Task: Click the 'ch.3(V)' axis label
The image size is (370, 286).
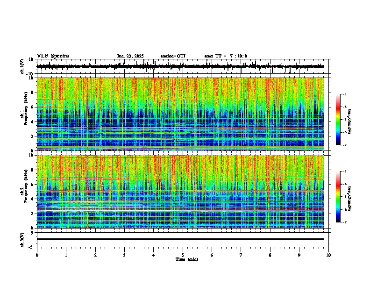Action: pos(22,240)
